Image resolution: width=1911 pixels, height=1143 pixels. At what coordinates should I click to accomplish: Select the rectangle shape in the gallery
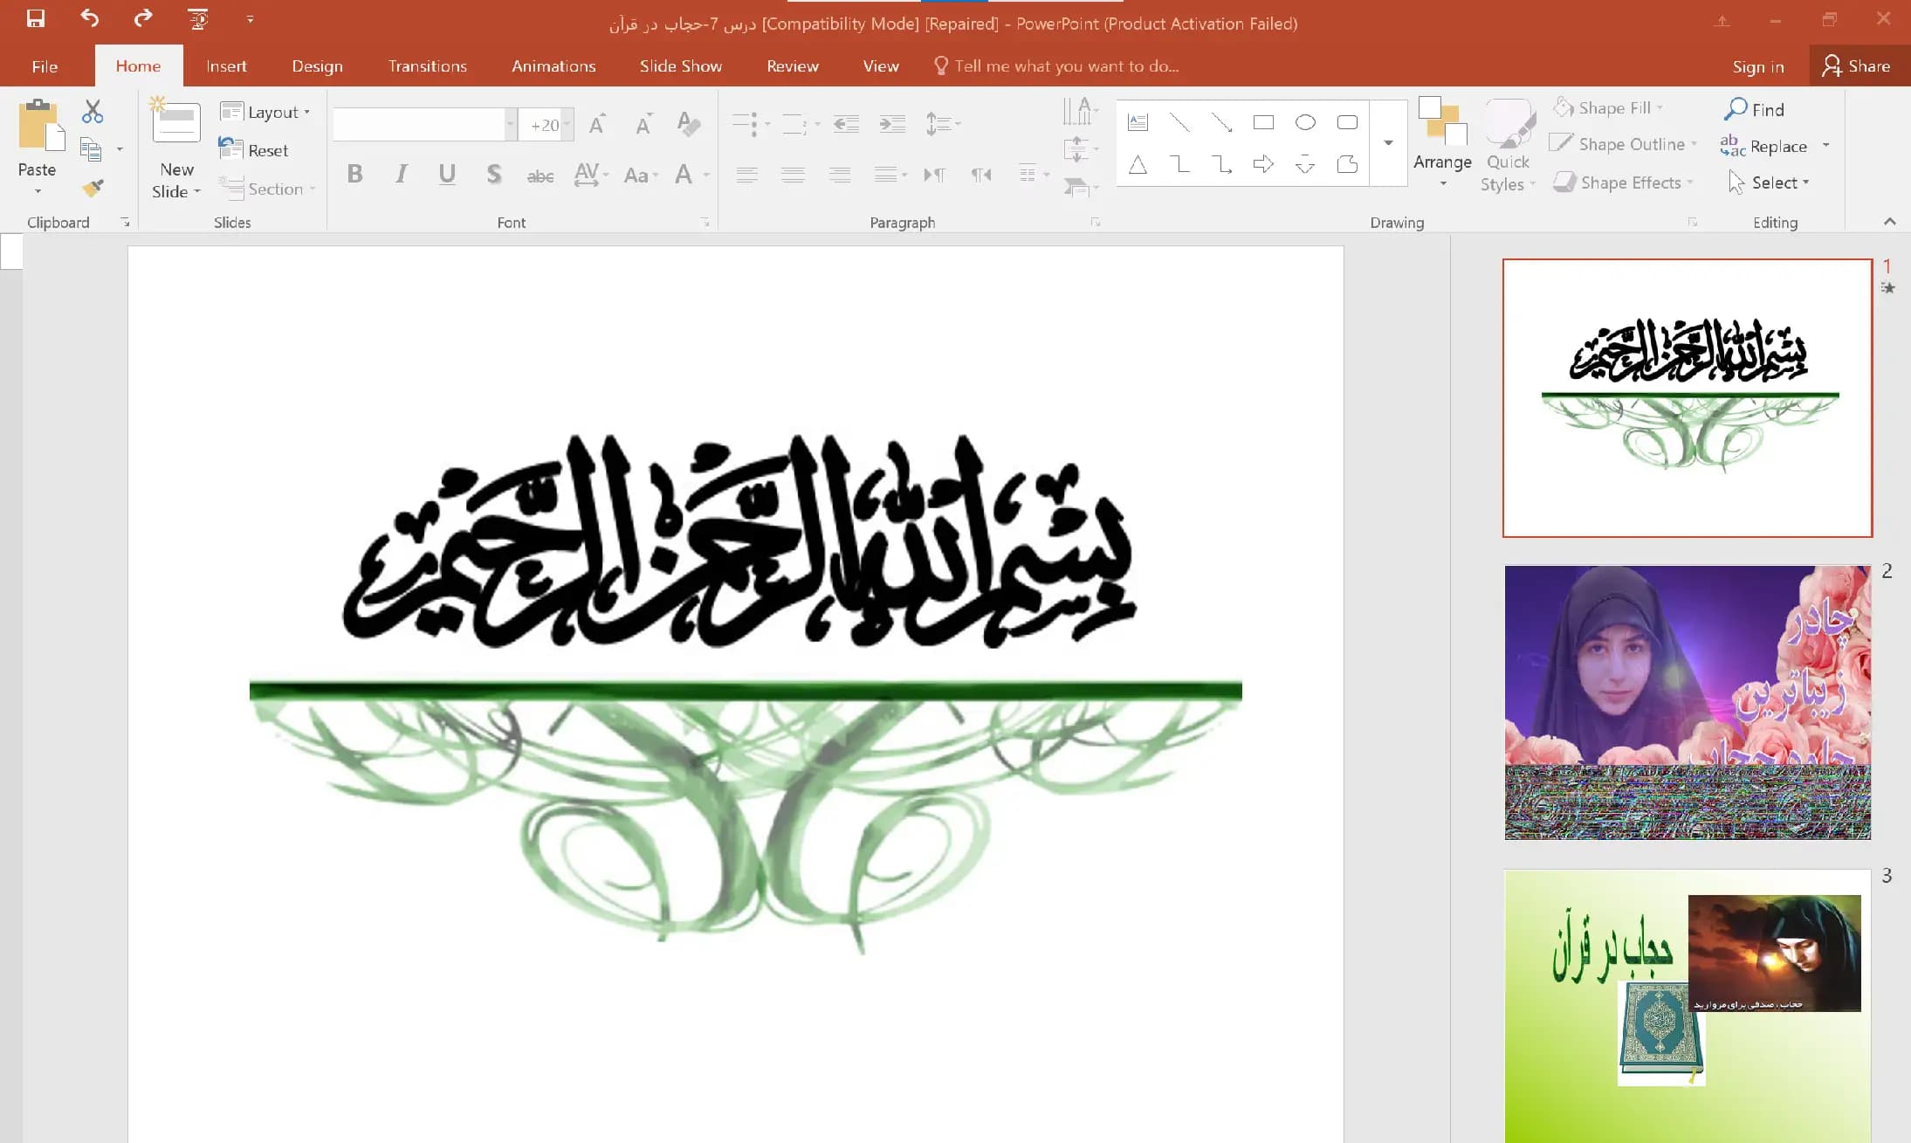click(x=1263, y=122)
